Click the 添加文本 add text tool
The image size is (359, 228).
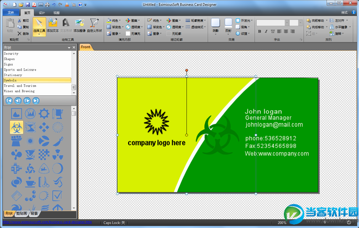[x=53, y=26]
